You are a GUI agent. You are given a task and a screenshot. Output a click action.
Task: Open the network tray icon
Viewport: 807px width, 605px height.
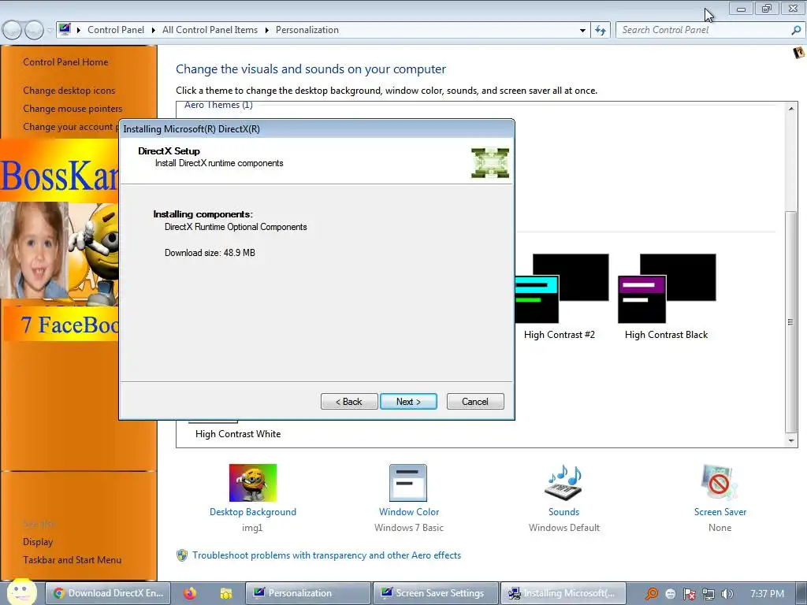708,594
